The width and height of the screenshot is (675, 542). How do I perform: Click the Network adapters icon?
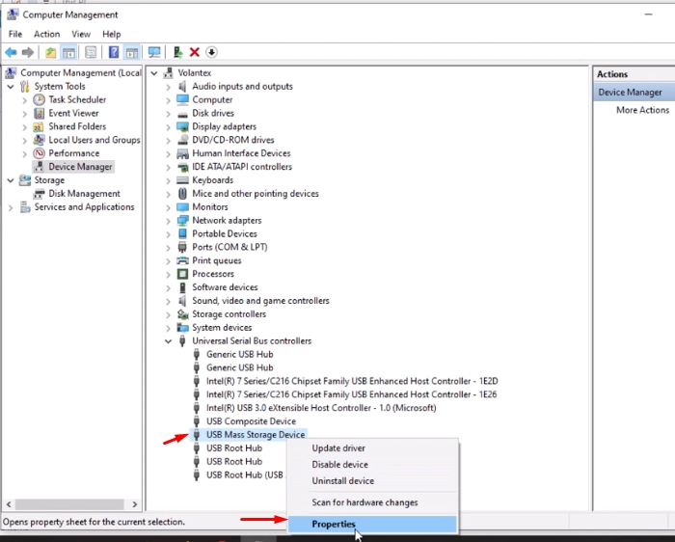coord(182,221)
